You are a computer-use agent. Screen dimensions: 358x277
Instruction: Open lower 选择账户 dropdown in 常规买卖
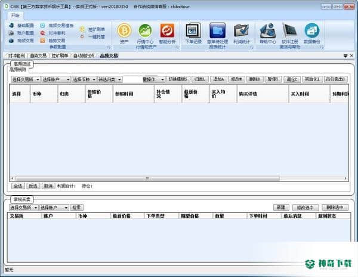[54, 208]
